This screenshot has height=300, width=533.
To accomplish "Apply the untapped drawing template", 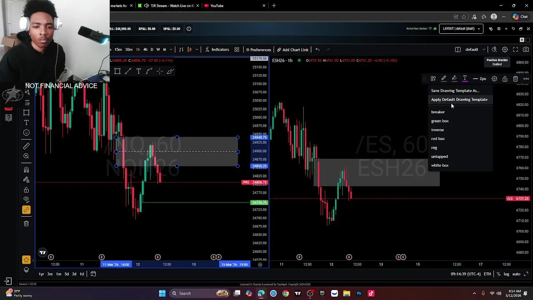I will [x=439, y=157].
